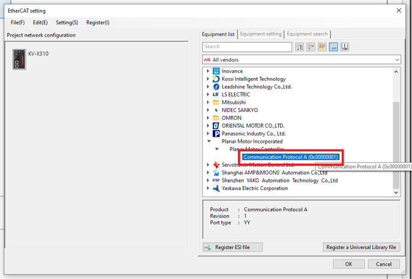Screen dimensions: 412x279
Task: Click the vendor list scroll-down arrow
Action: click(x=396, y=193)
